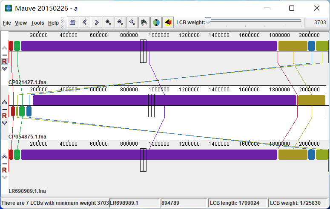Move LR698989.1.fna up using its up chevron

4,157
